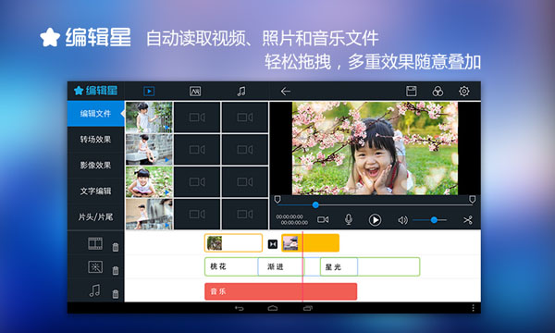Viewport: 555px width, 333px height.
Task: Click the speaker volume icon
Action: click(402, 220)
